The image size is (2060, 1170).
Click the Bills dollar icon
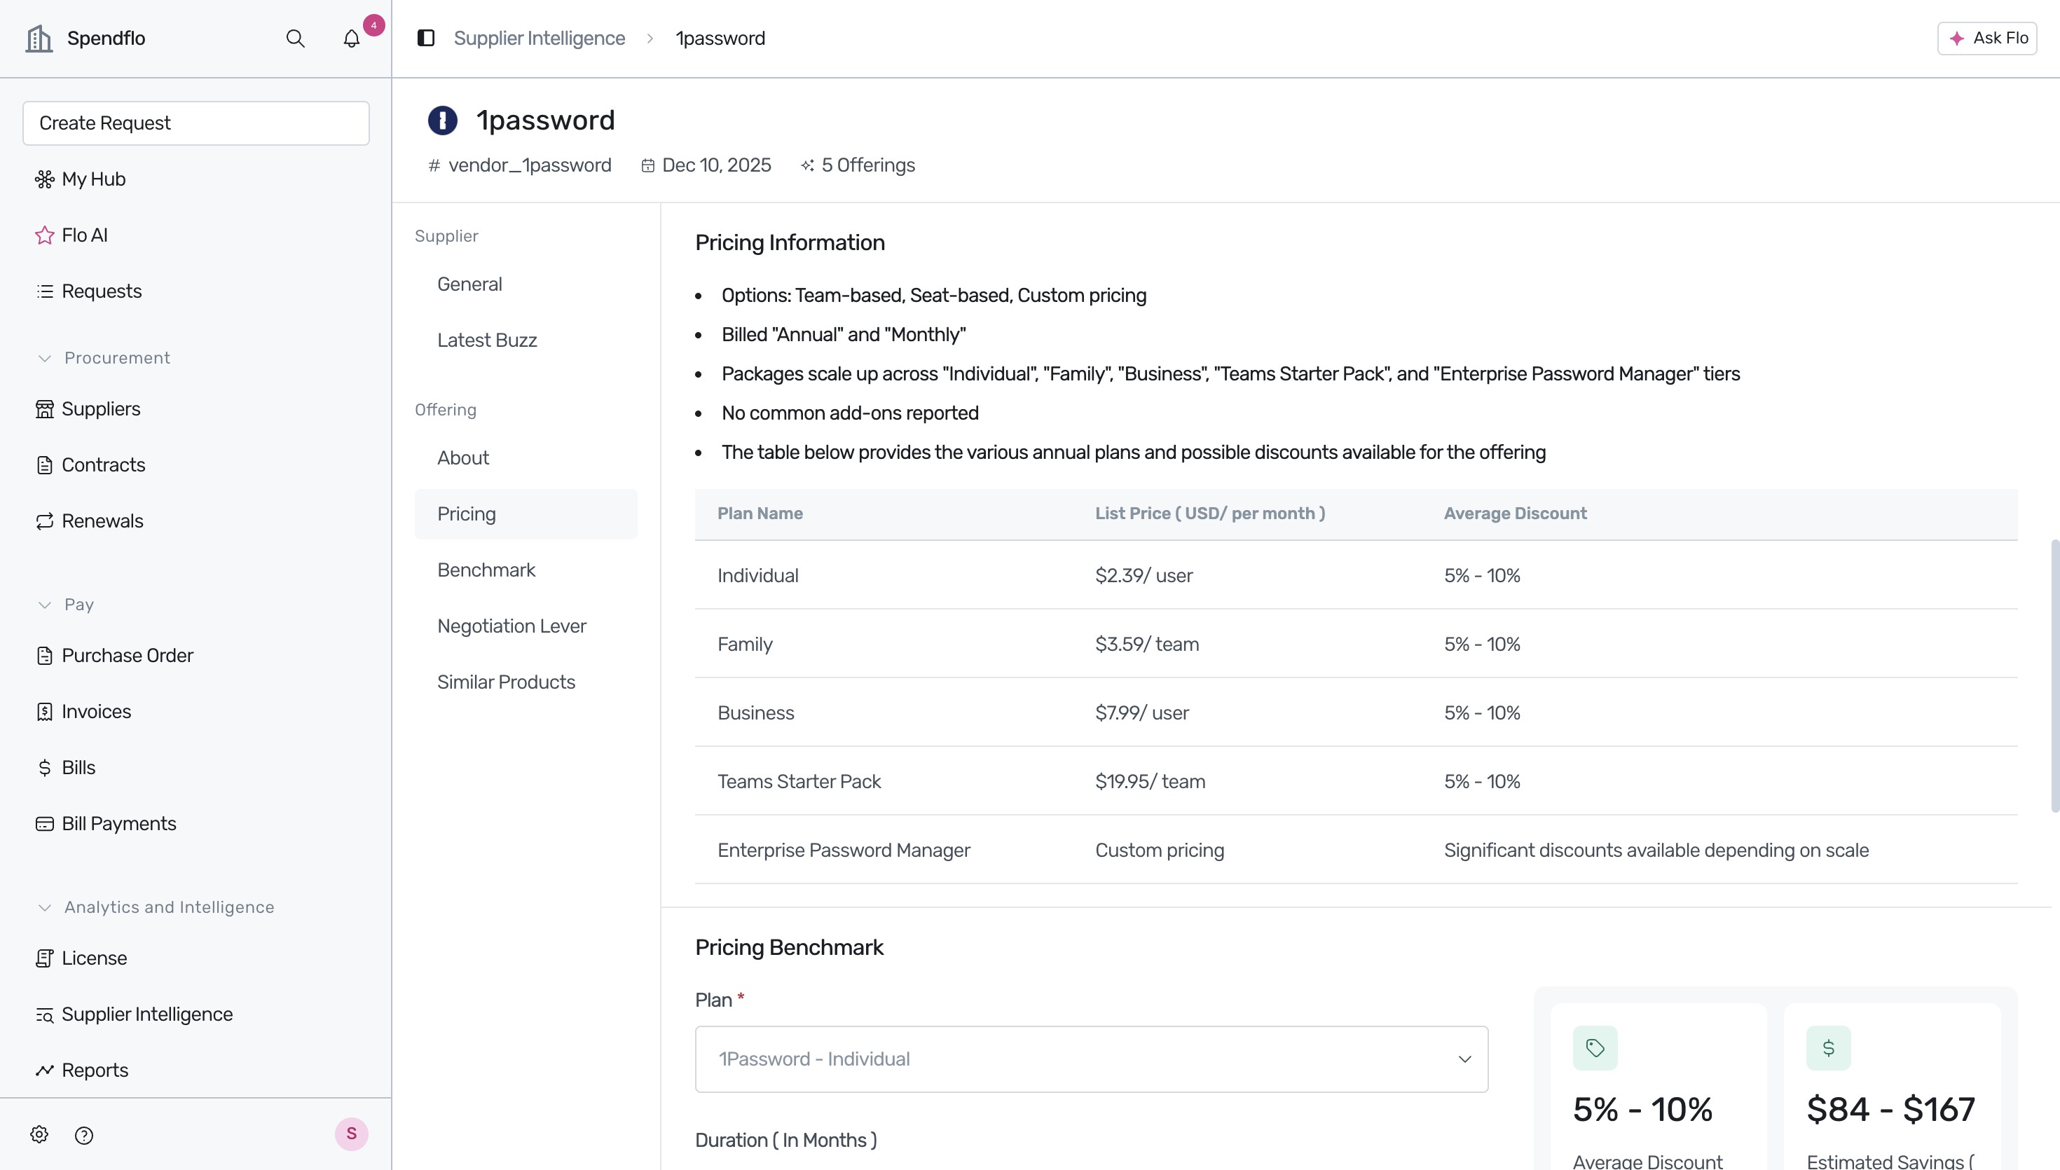(44, 767)
